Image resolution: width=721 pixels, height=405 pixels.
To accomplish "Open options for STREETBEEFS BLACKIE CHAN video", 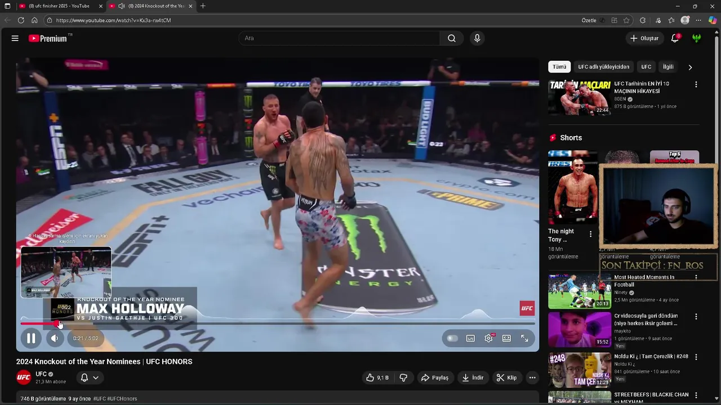I will [x=696, y=395].
